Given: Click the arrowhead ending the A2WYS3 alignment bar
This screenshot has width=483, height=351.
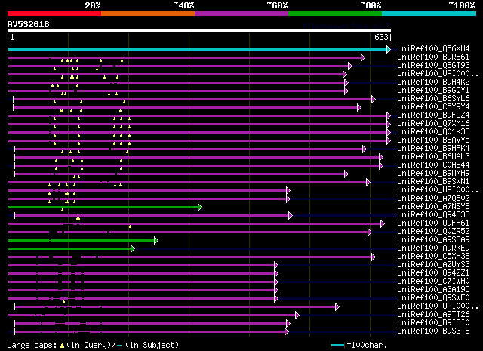Looking at the screenshot, I should (276, 266).
